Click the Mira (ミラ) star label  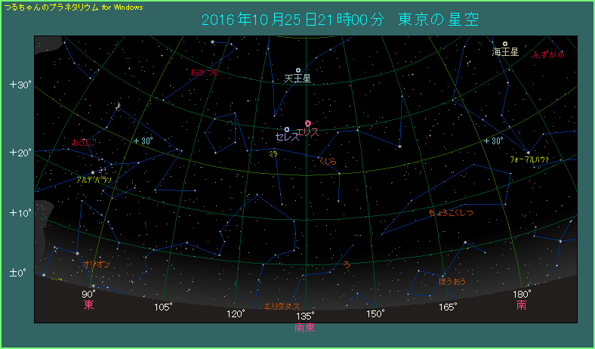tap(273, 153)
